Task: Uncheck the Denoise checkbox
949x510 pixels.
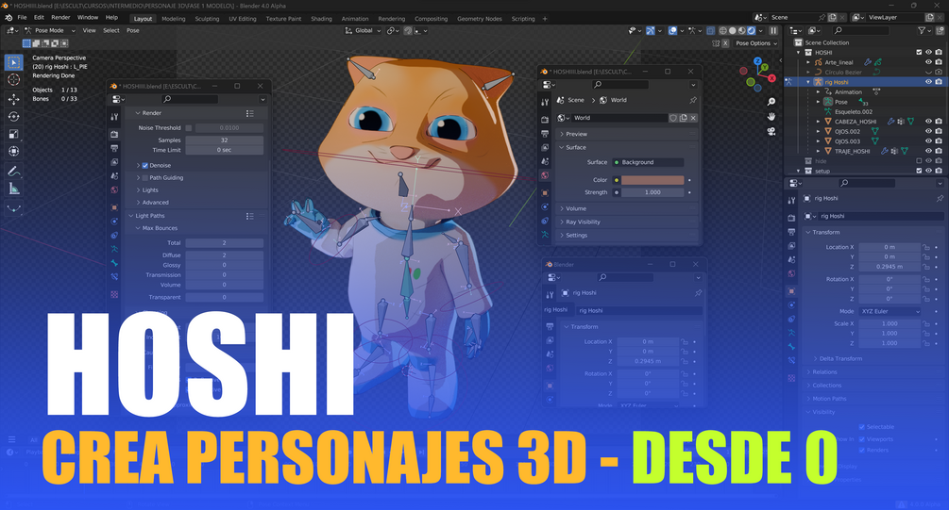Action: (144, 166)
